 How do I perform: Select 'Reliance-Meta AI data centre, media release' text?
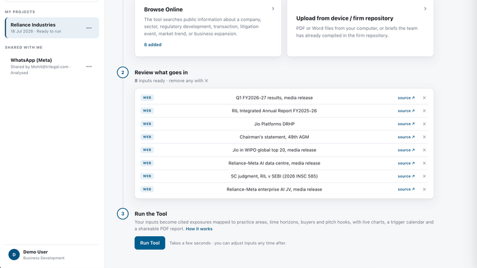[274, 163]
